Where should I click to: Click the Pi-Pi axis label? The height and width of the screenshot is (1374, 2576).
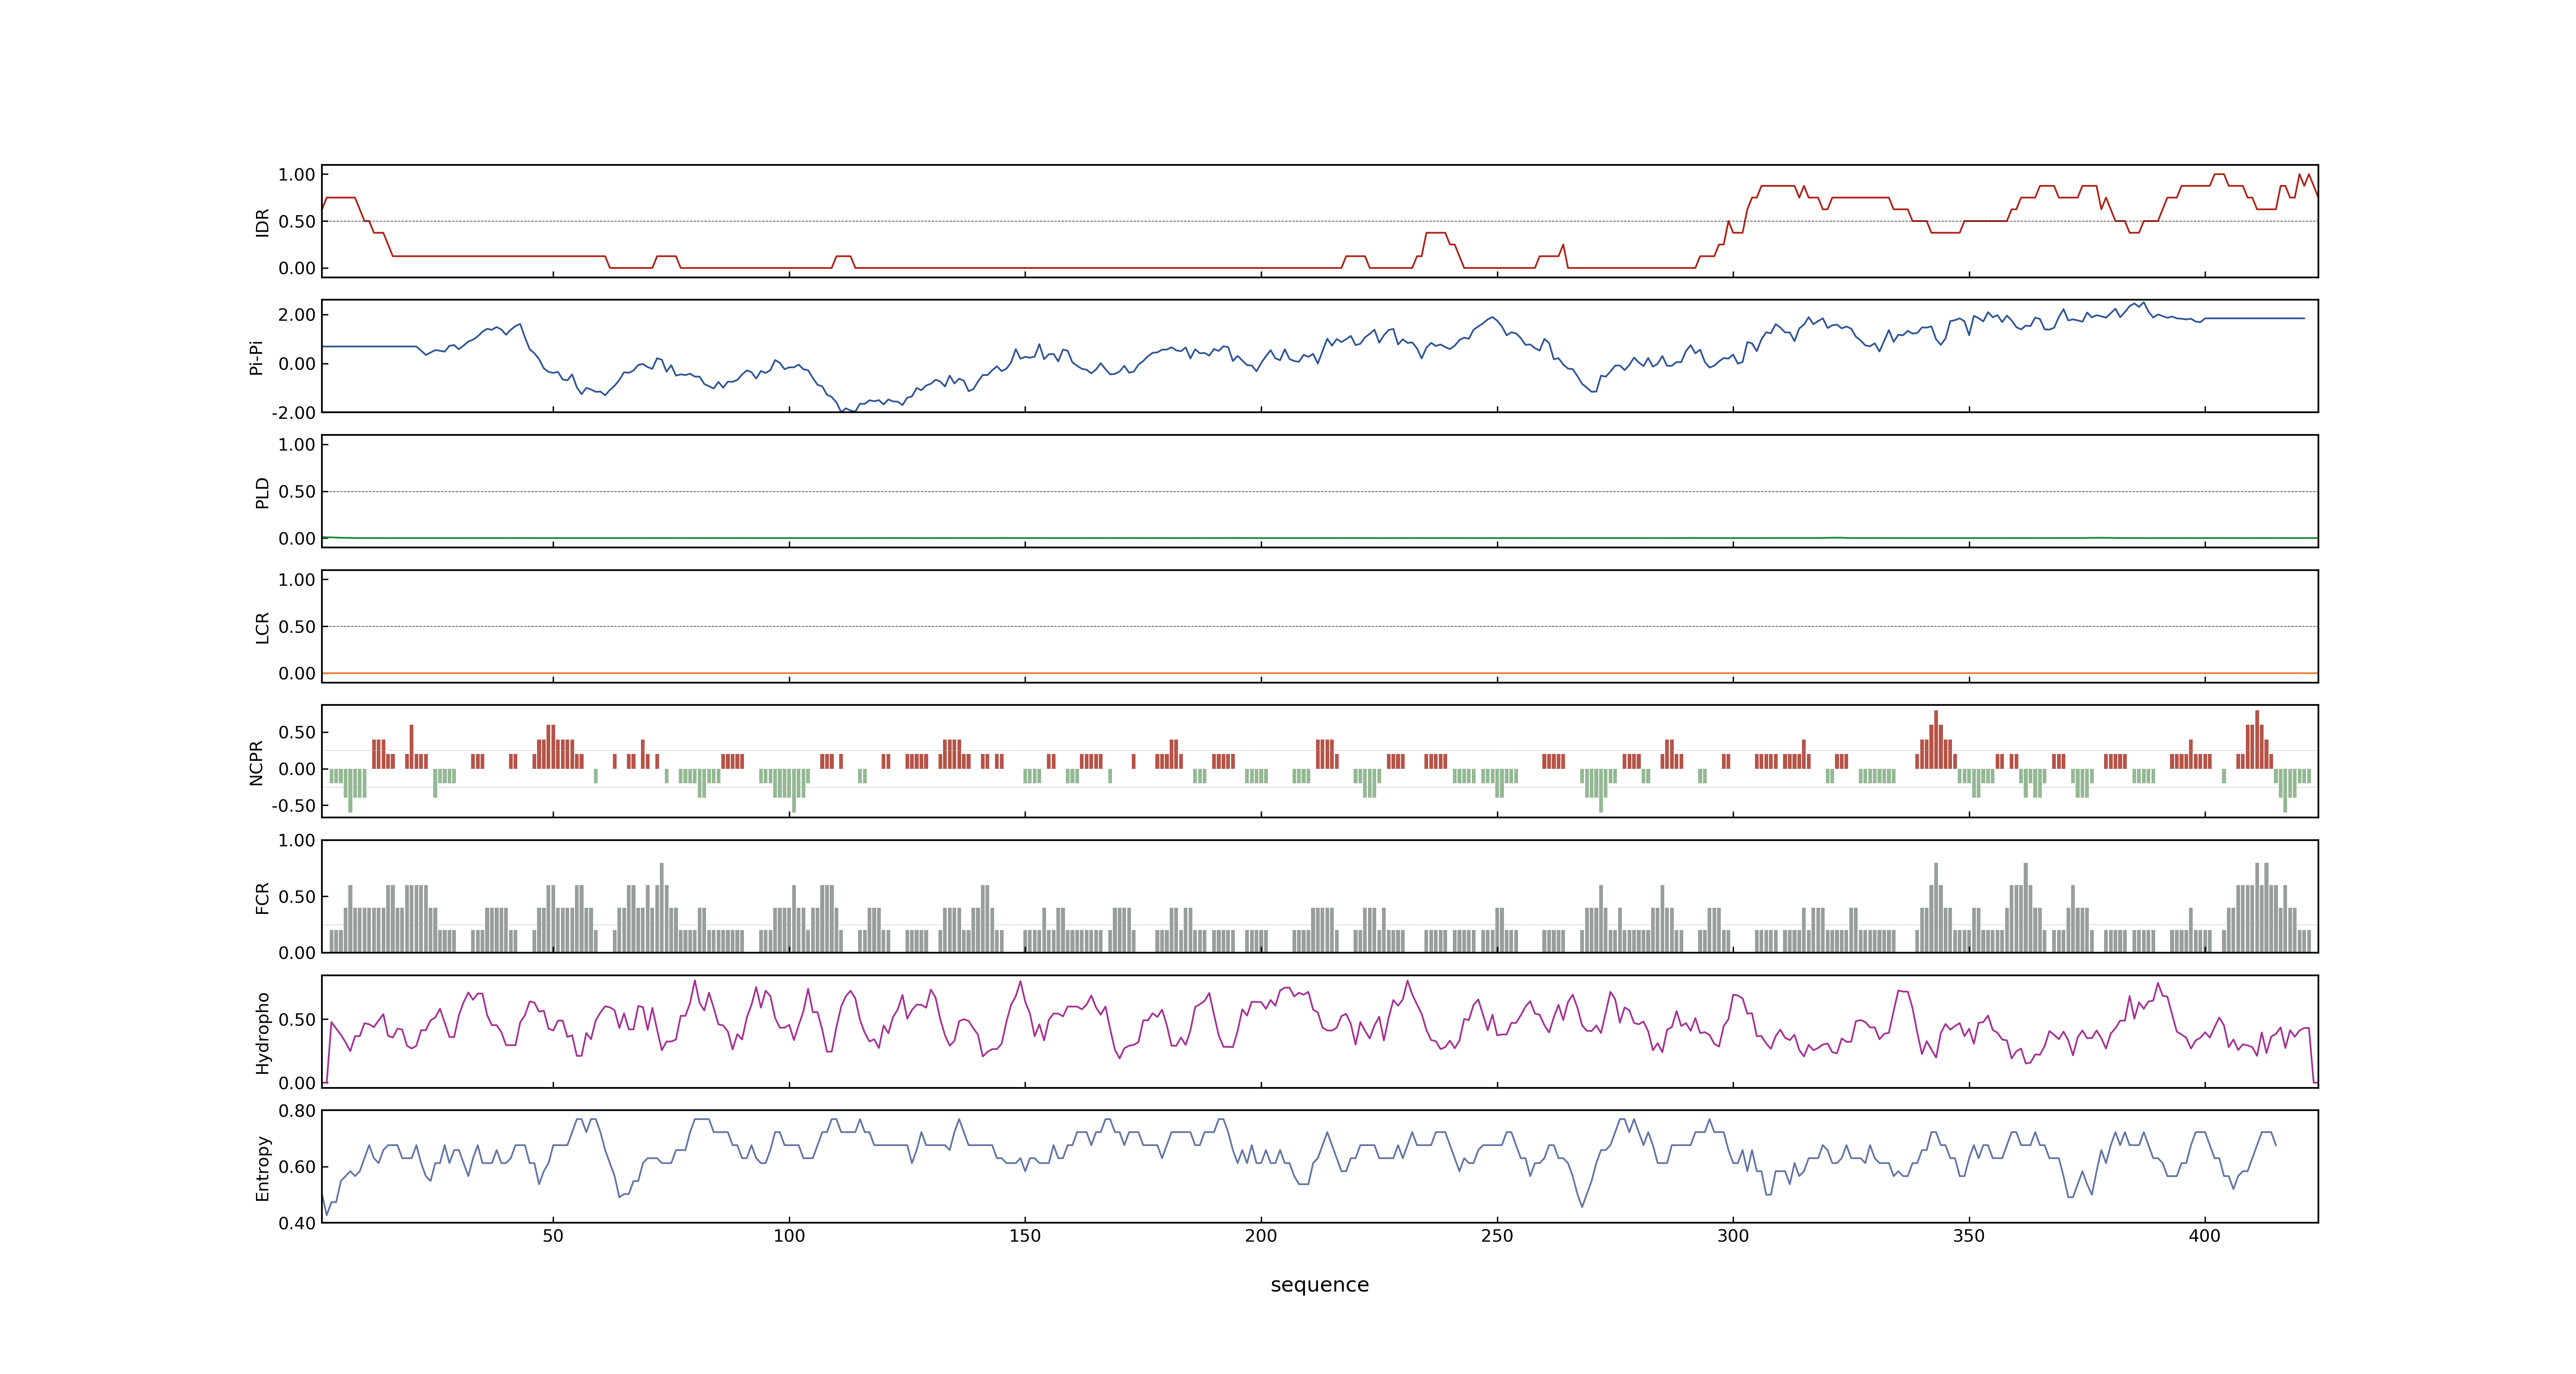[256, 357]
